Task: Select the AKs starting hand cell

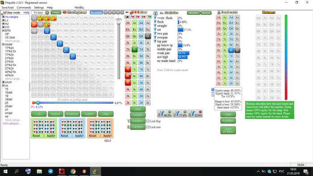Action: click(41, 18)
